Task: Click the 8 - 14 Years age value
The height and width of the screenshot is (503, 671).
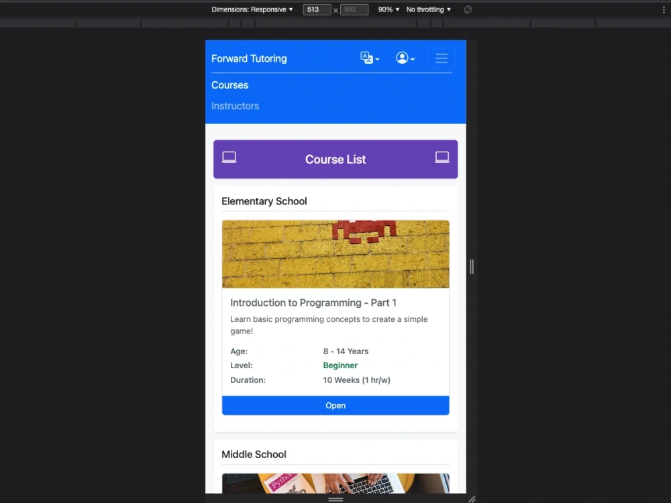Action: (346, 351)
